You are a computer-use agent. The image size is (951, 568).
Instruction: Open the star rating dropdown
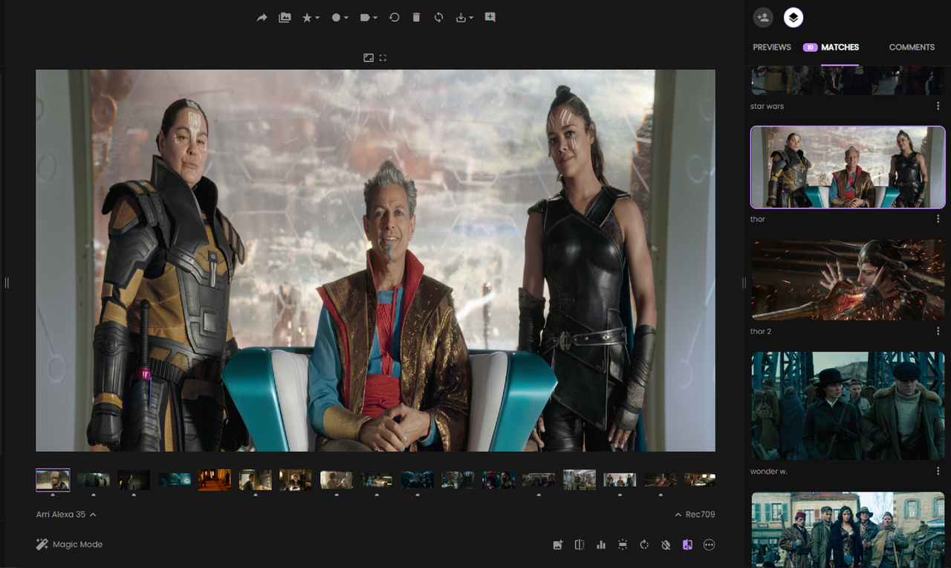311,17
